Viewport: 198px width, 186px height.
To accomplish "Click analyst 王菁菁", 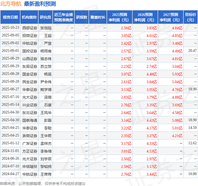I will click(x=46, y=174).
